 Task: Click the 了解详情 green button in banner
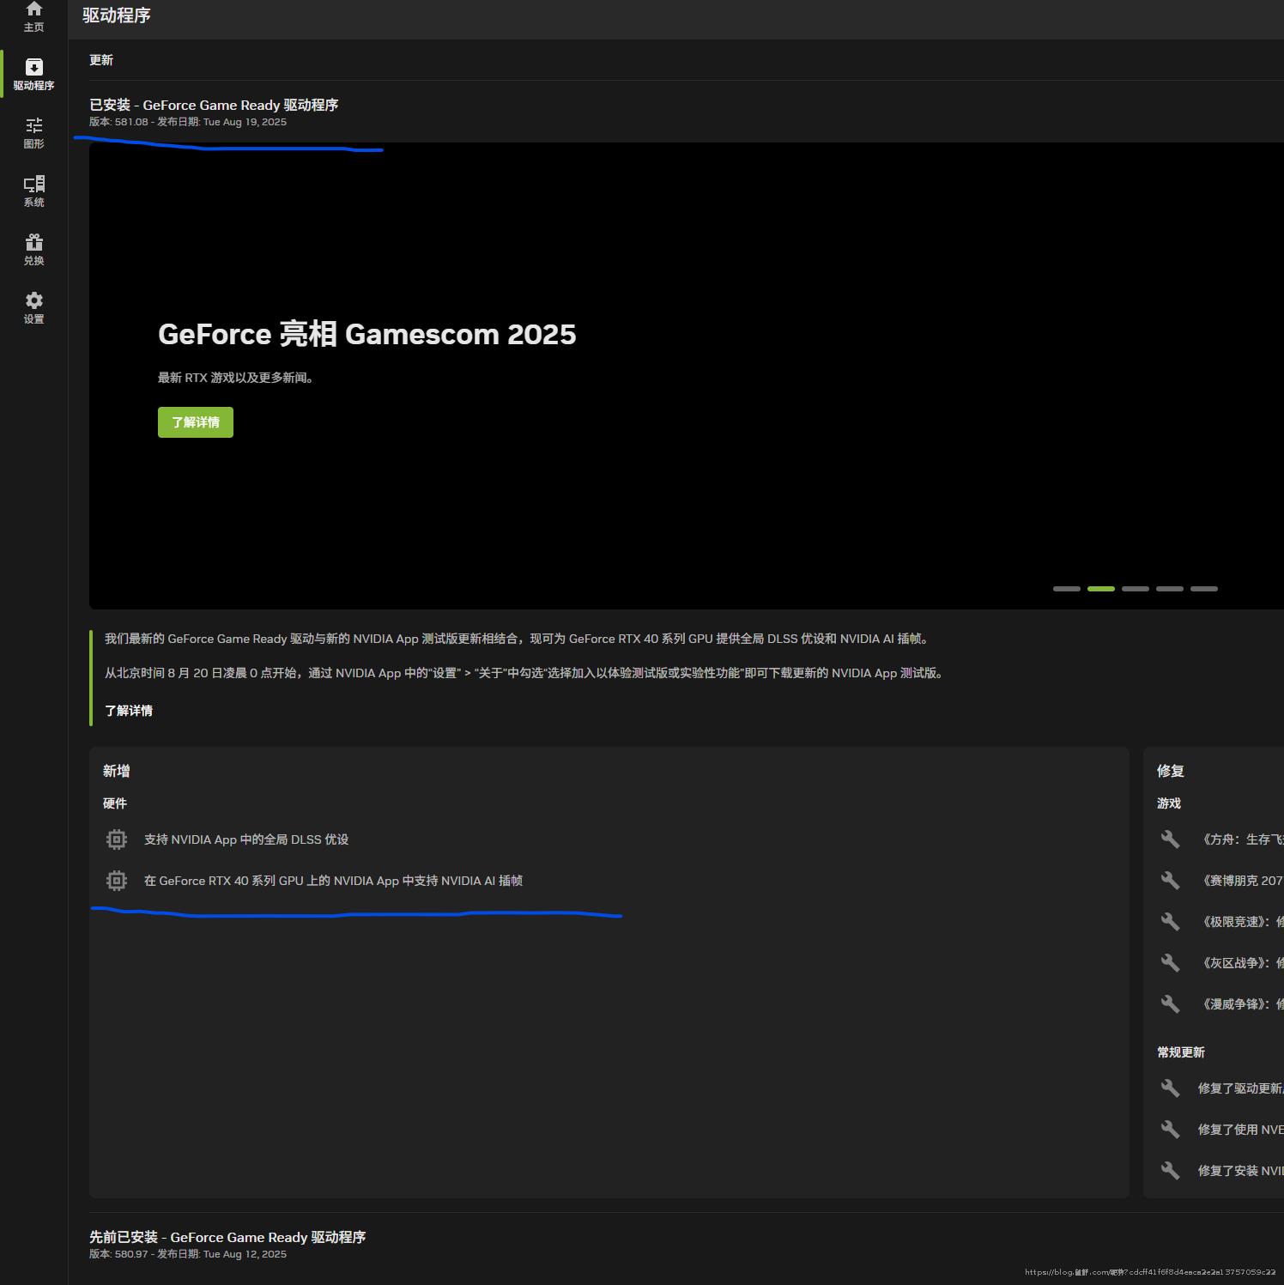click(x=196, y=422)
